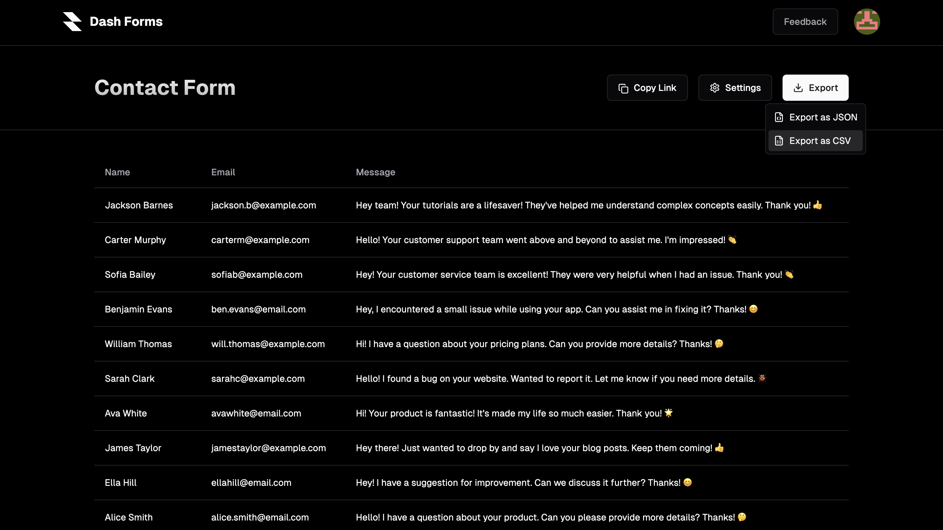Choose Export as JSON
This screenshot has width=943, height=530.
click(x=815, y=117)
